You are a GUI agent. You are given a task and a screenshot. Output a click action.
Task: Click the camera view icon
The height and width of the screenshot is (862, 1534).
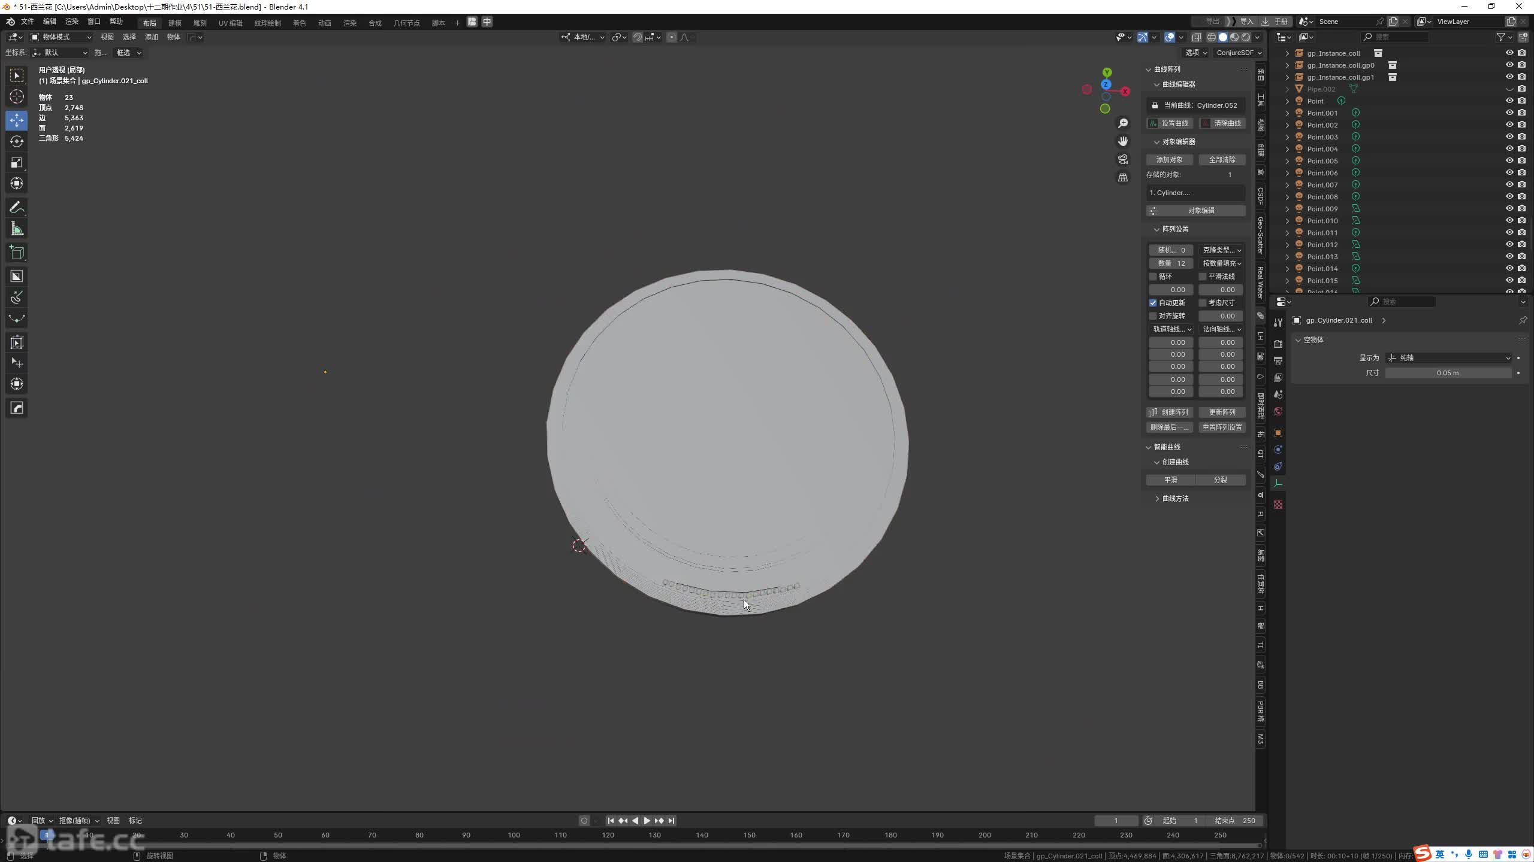[x=1123, y=159]
